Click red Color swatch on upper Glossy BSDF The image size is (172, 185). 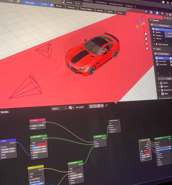click(42, 144)
